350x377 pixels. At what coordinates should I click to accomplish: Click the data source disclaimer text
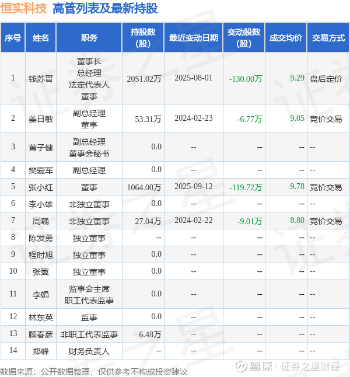94,372
